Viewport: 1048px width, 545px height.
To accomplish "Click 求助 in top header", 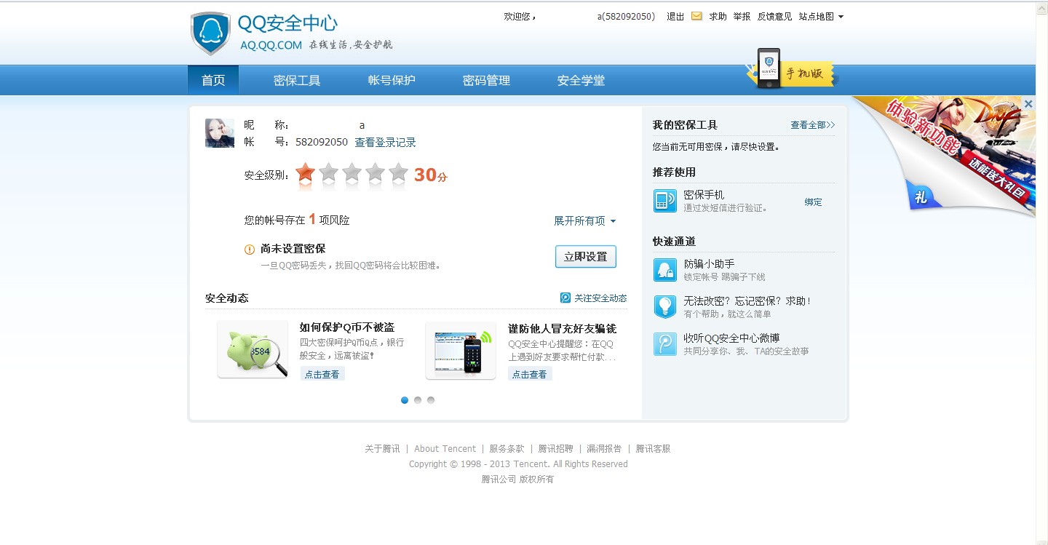I will pos(718,16).
